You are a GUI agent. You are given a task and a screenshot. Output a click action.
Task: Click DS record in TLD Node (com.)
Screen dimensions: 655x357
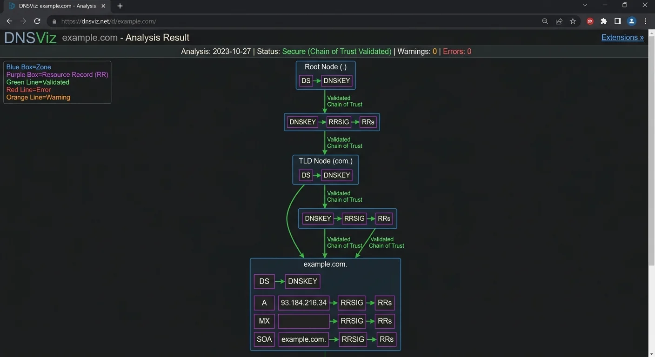point(306,175)
